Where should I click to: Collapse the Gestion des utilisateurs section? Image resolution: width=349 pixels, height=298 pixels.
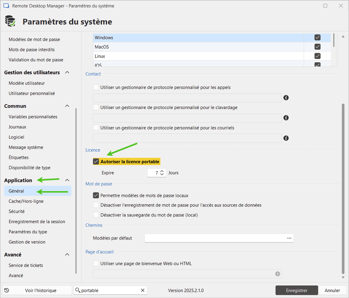click(x=67, y=73)
